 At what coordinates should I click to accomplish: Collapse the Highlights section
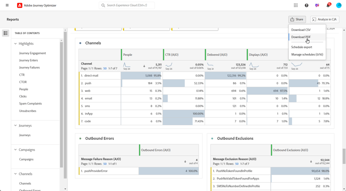15,44
